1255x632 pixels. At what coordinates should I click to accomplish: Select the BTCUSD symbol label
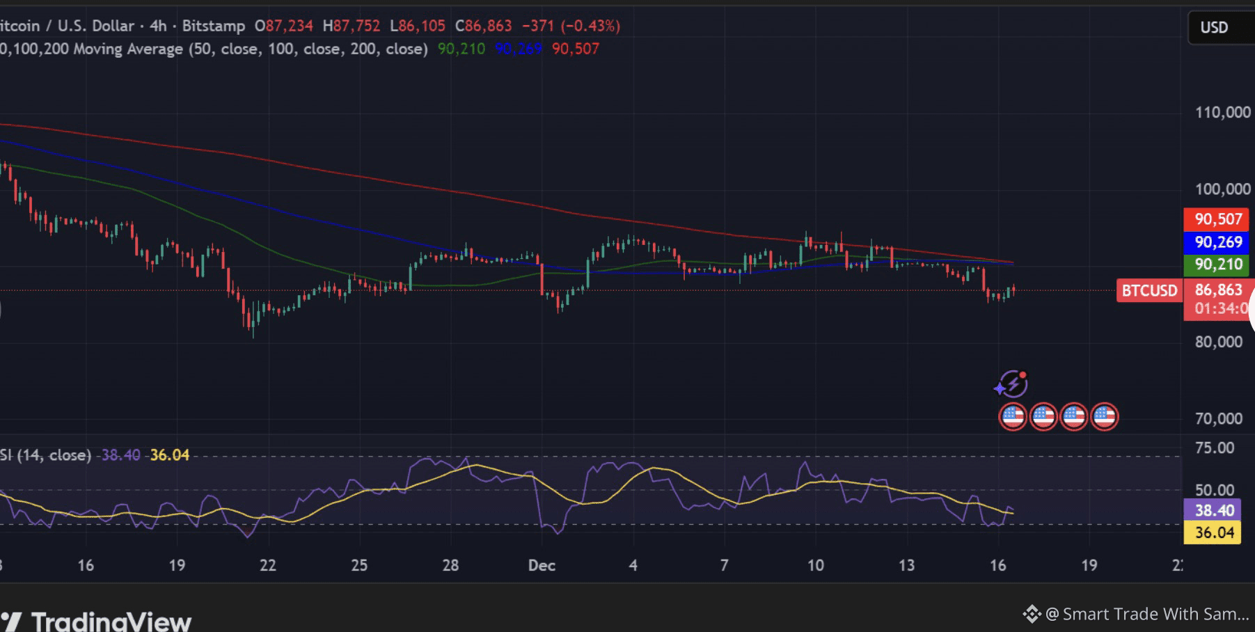coord(1149,290)
